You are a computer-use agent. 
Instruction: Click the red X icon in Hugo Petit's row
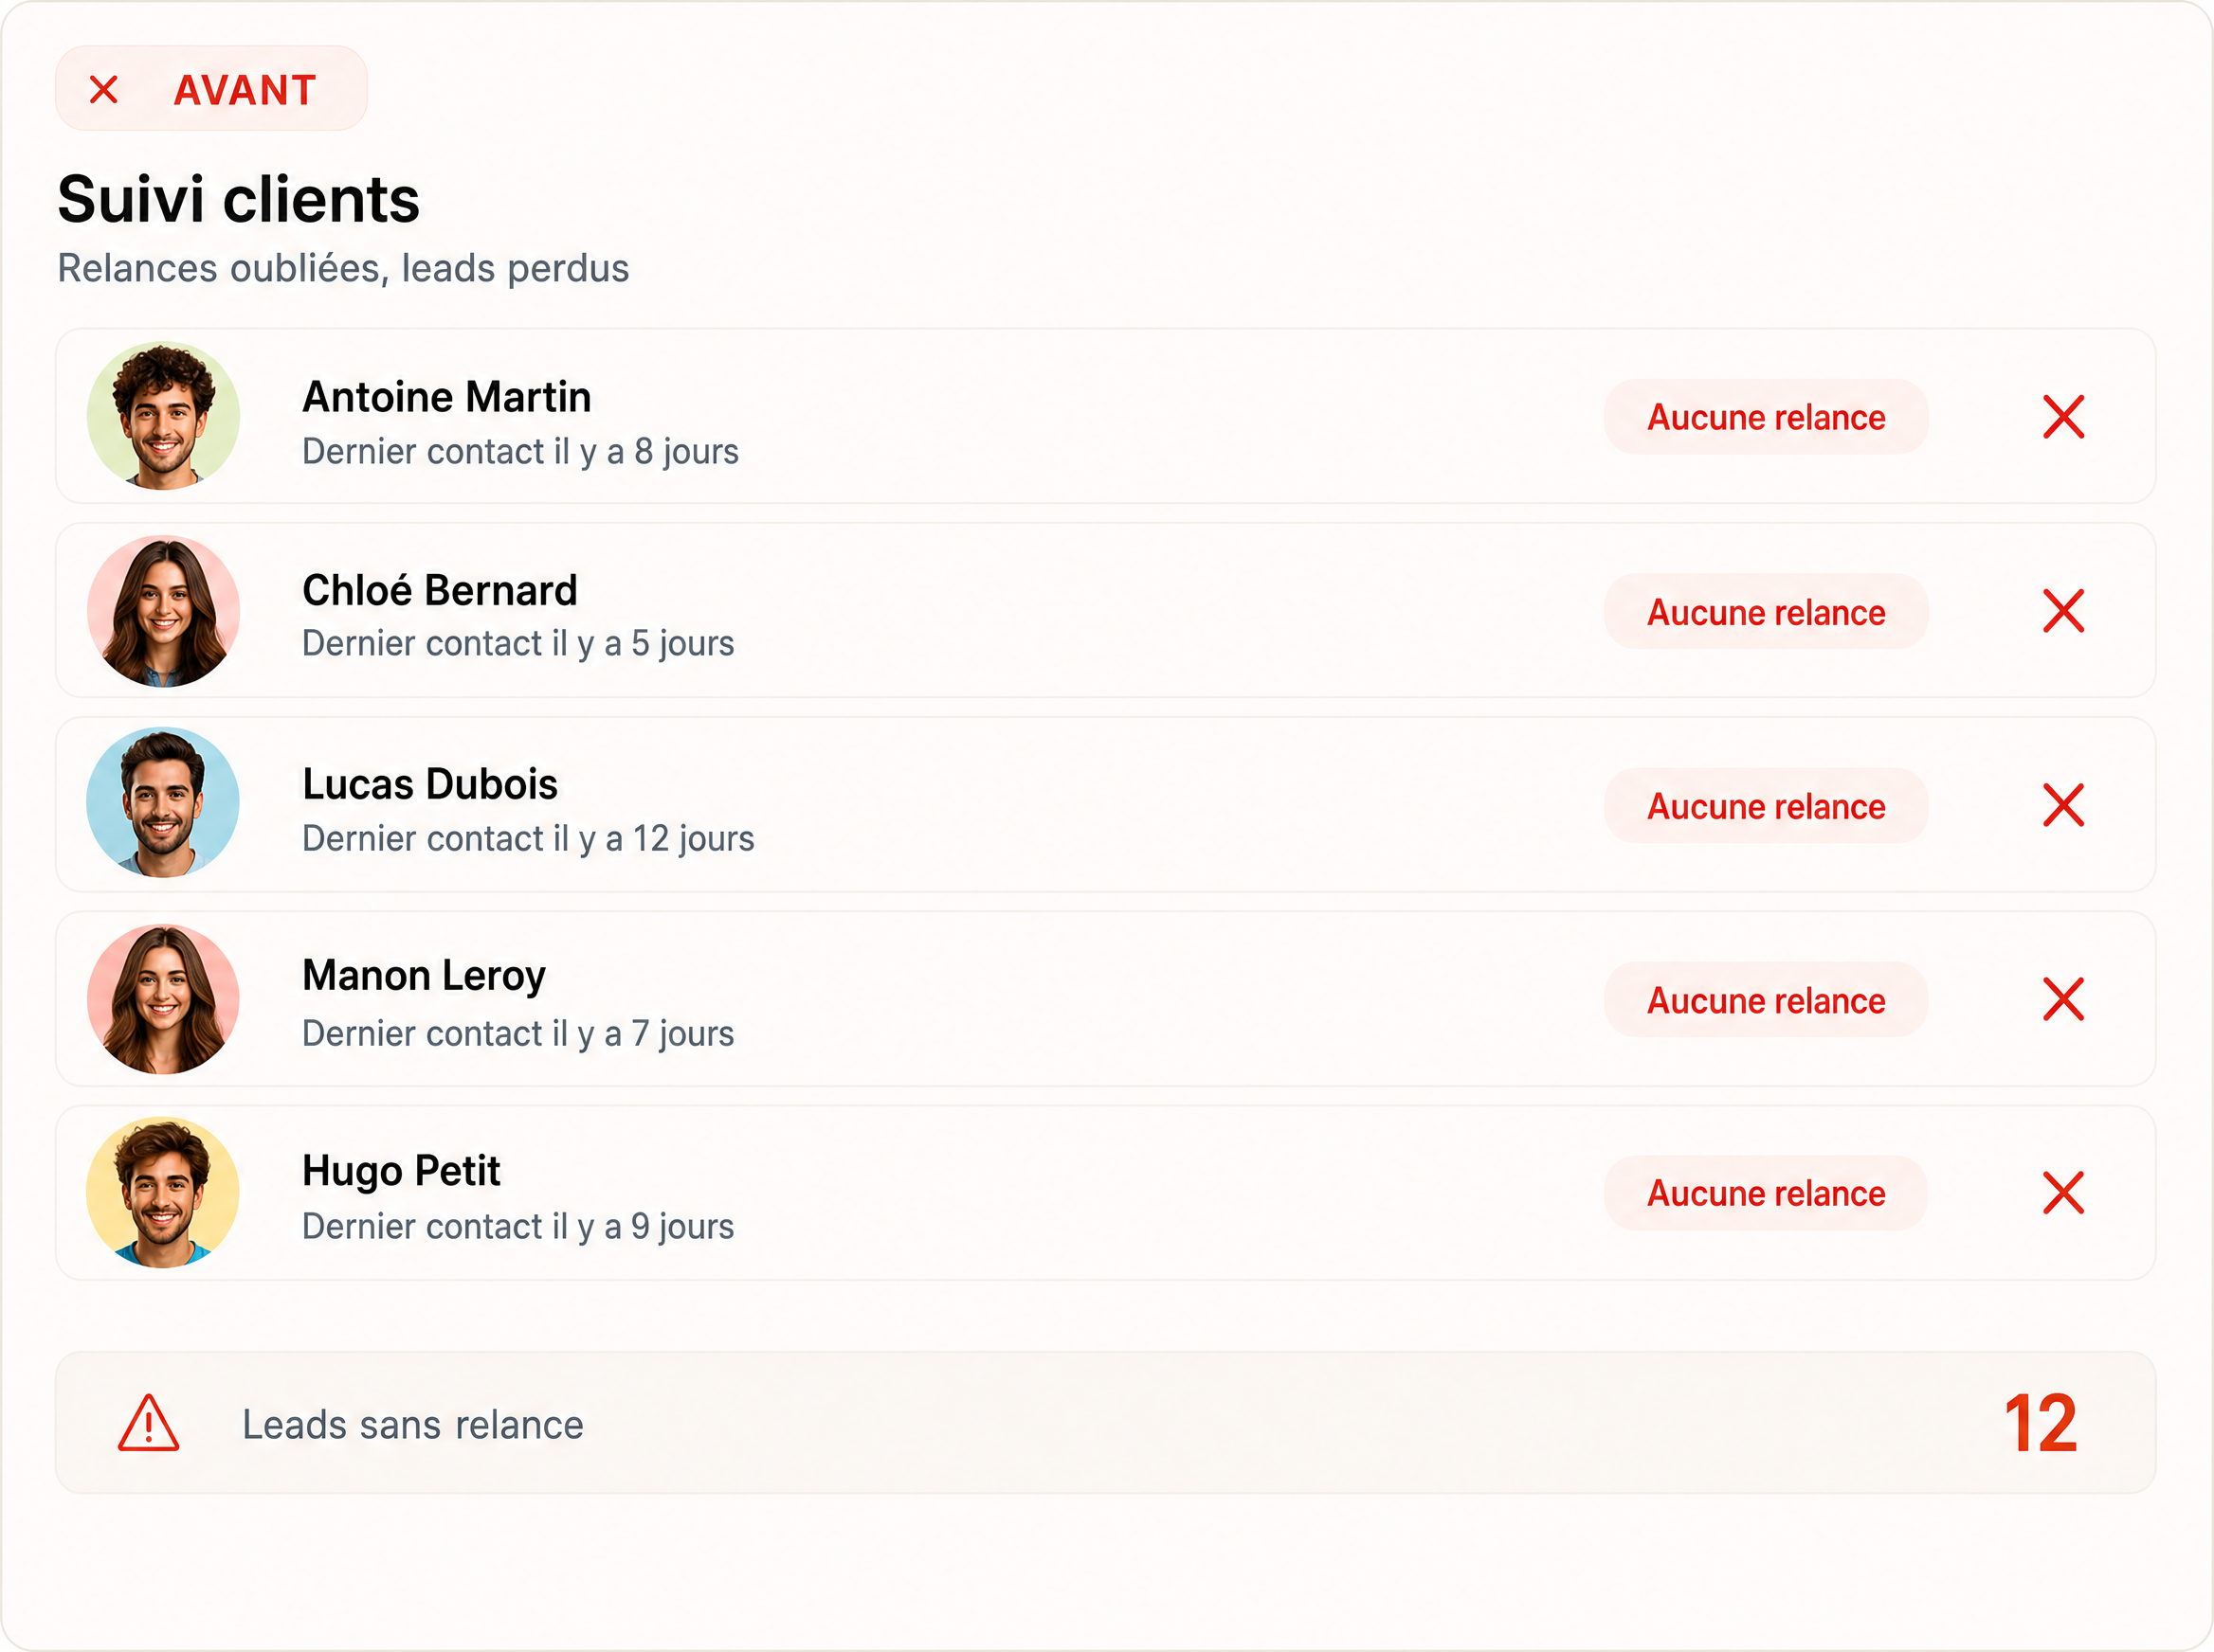[2063, 1193]
